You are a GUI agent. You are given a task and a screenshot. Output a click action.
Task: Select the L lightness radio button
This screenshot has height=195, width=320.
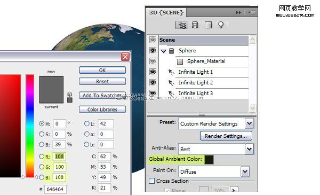pyautogui.click(x=87, y=123)
